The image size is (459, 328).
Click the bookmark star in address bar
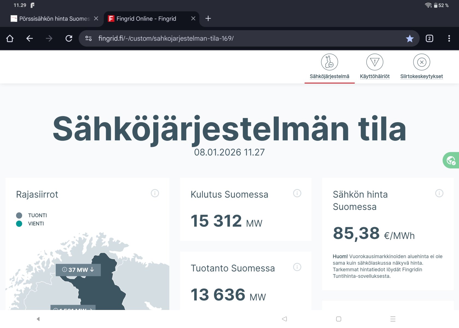pyautogui.click(x=410, y=39)
